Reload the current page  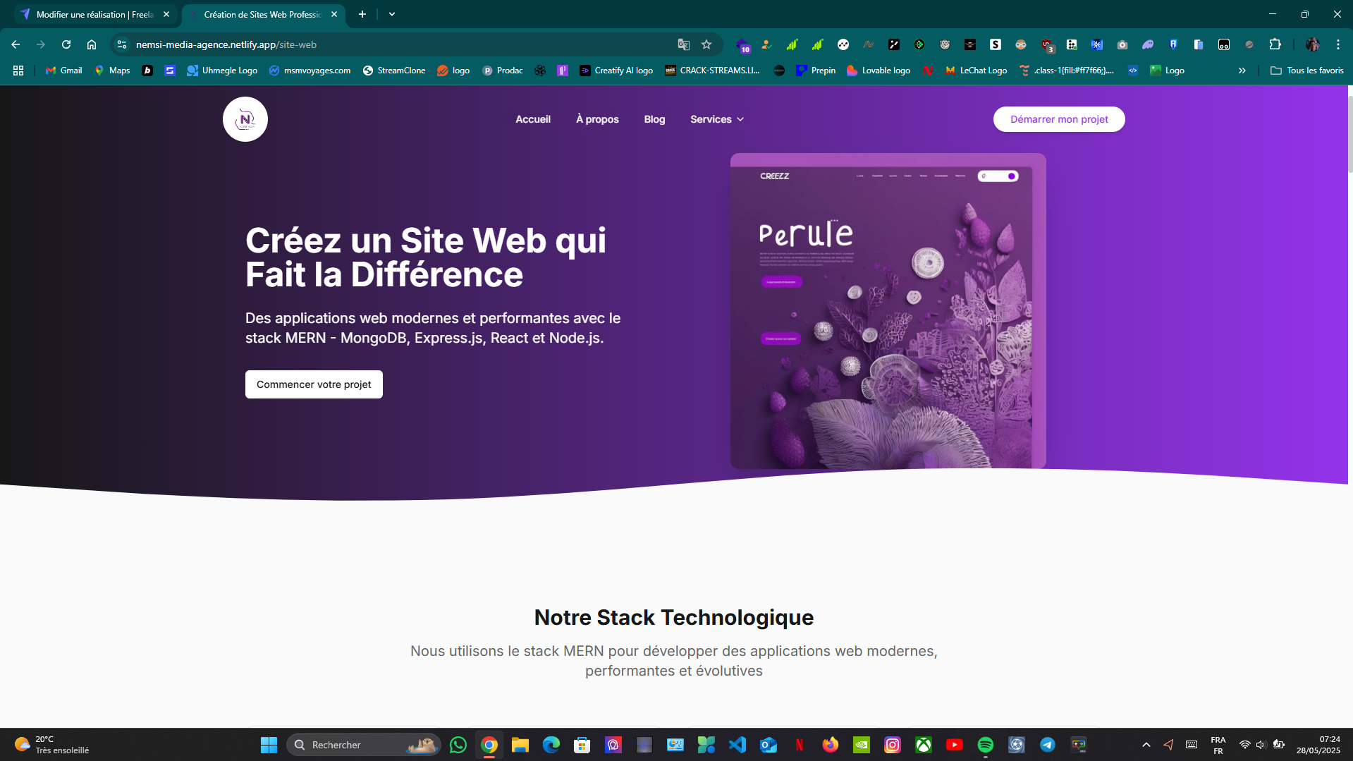[x=66, y=44]
